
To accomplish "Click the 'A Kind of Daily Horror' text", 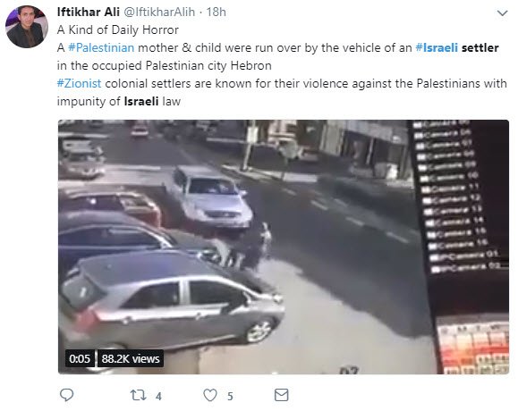I will click(118, 30).
